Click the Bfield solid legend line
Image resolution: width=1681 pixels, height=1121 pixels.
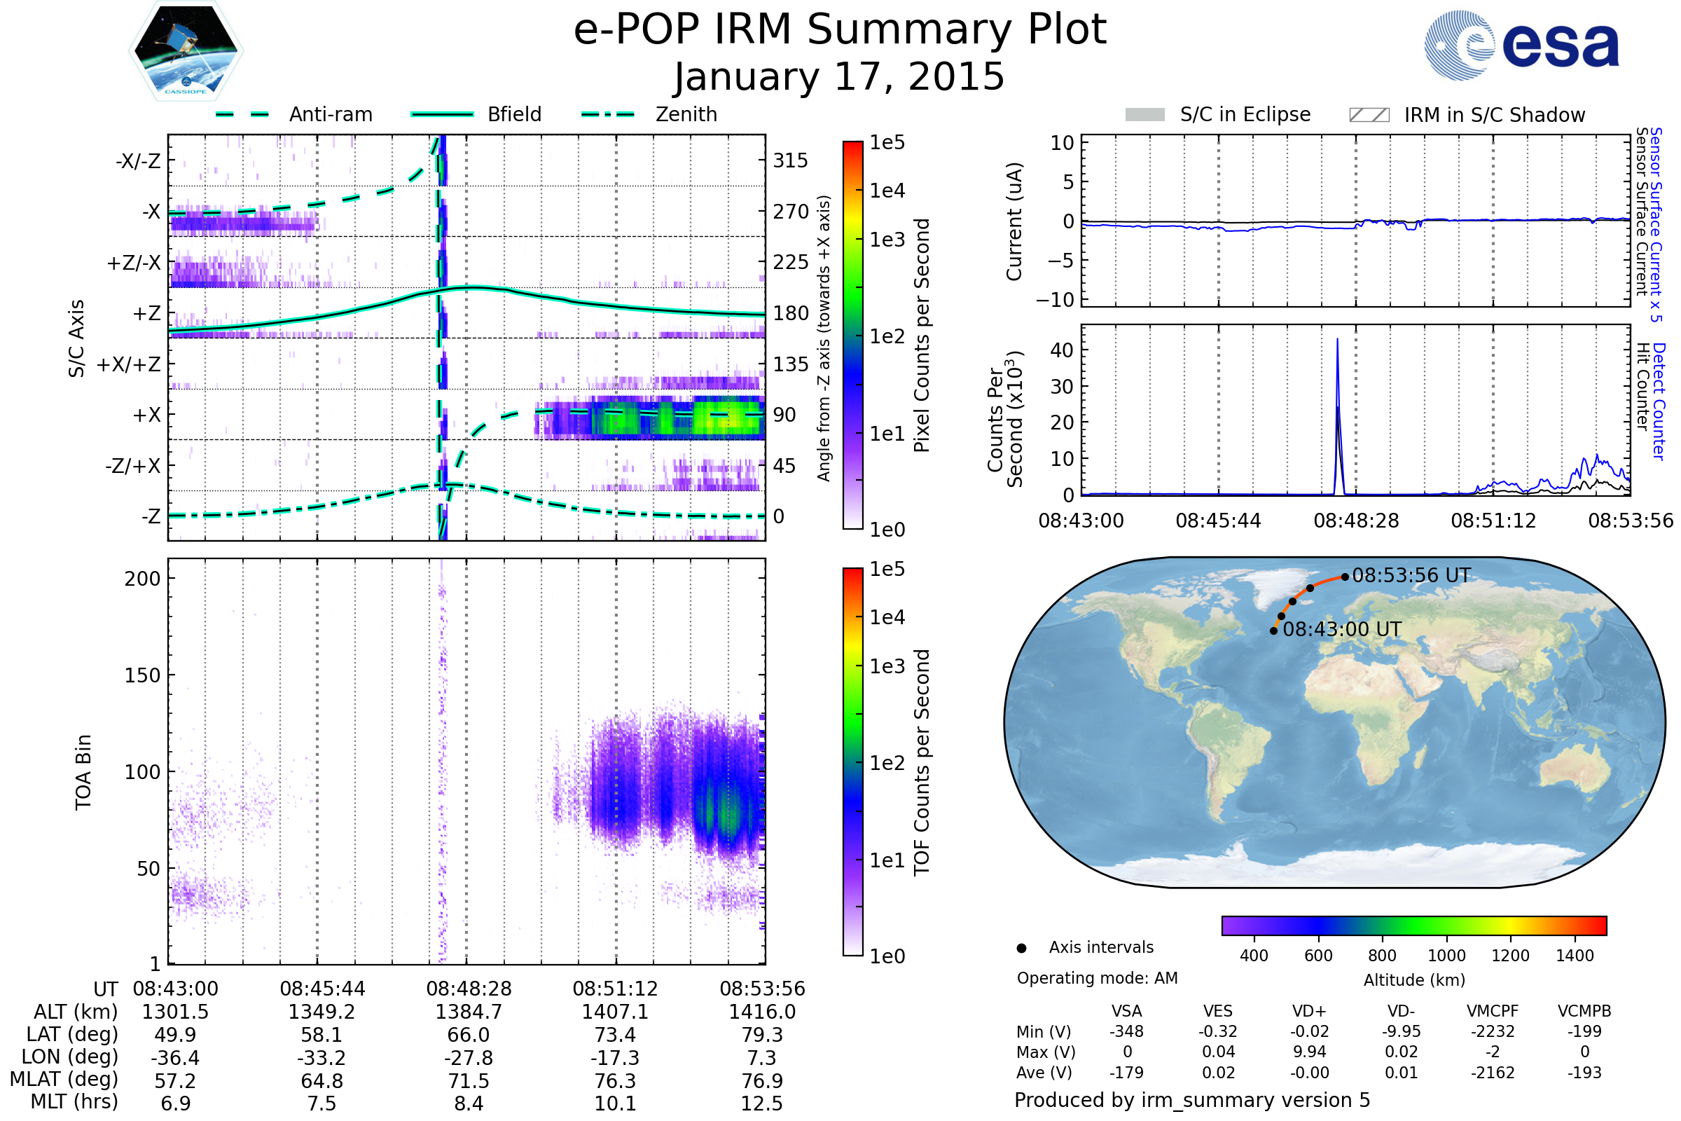pos(443,114)
